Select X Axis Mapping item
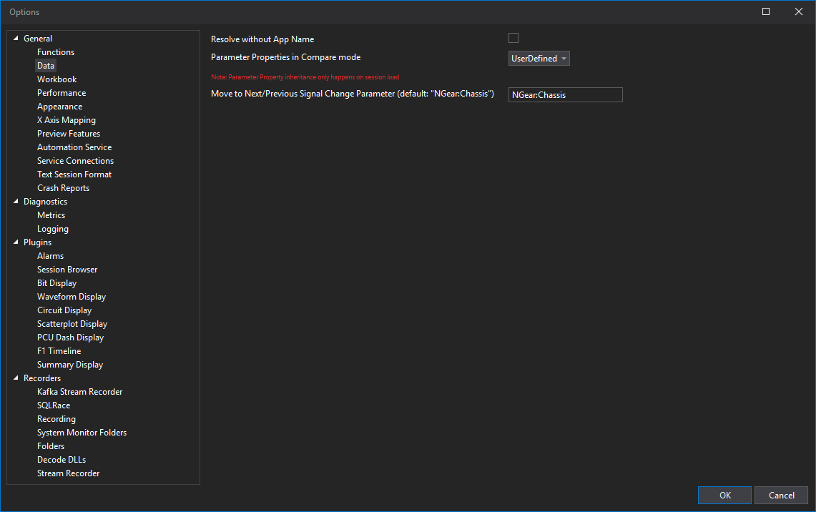The height and width of the screenshot is (512, 816). [67, 119]
